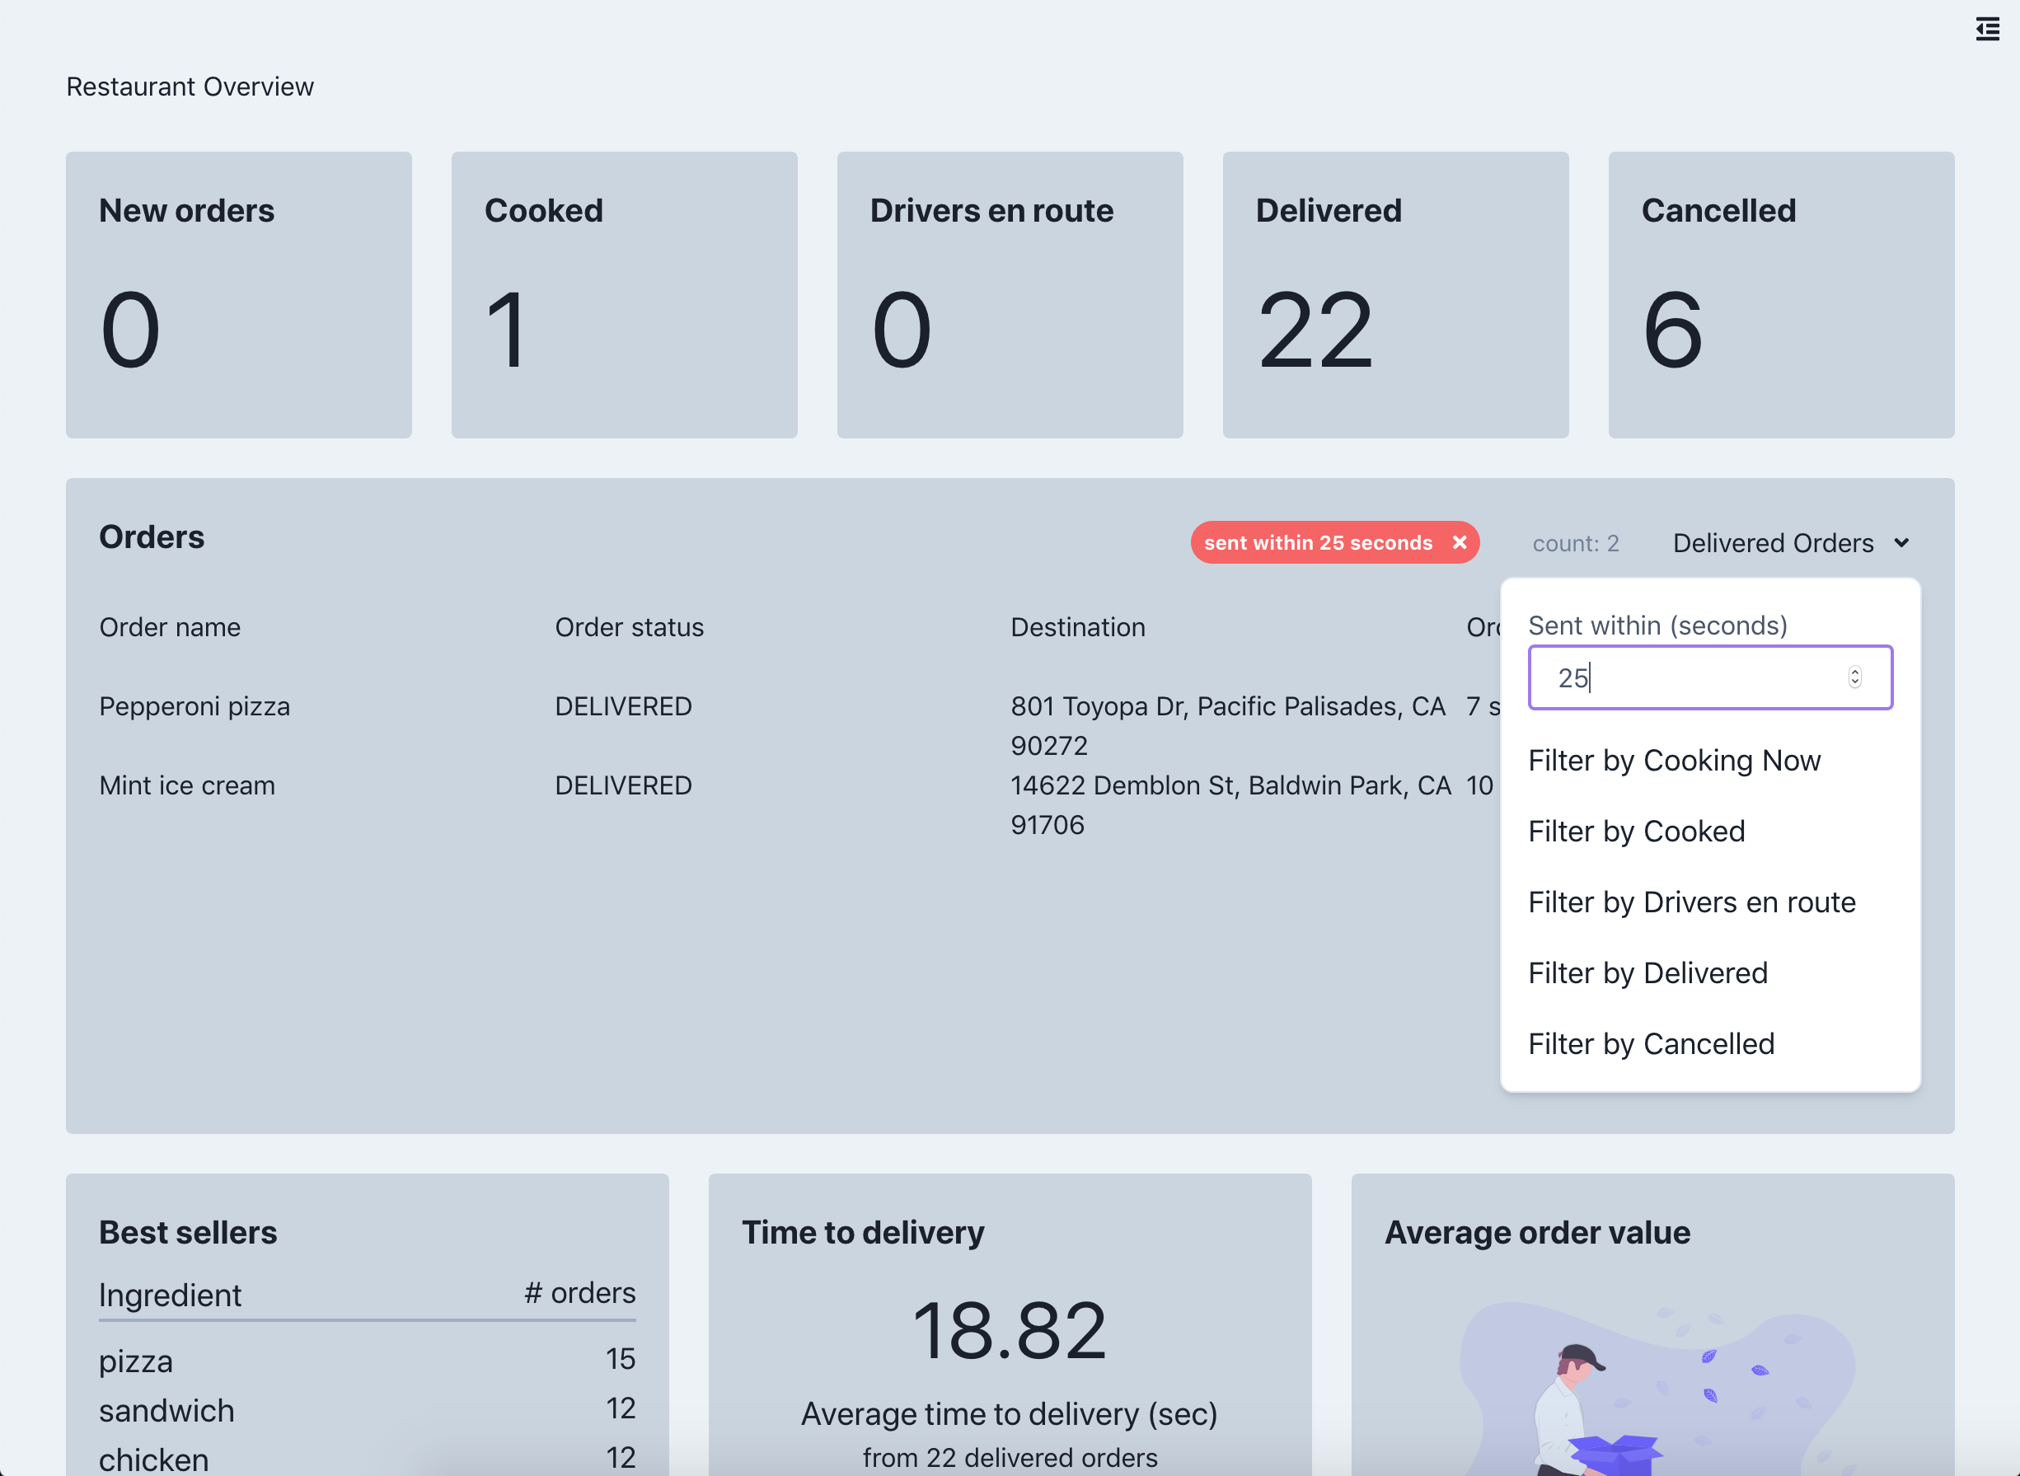
Task: Click the Orders section heading
Action: point(152,537)
